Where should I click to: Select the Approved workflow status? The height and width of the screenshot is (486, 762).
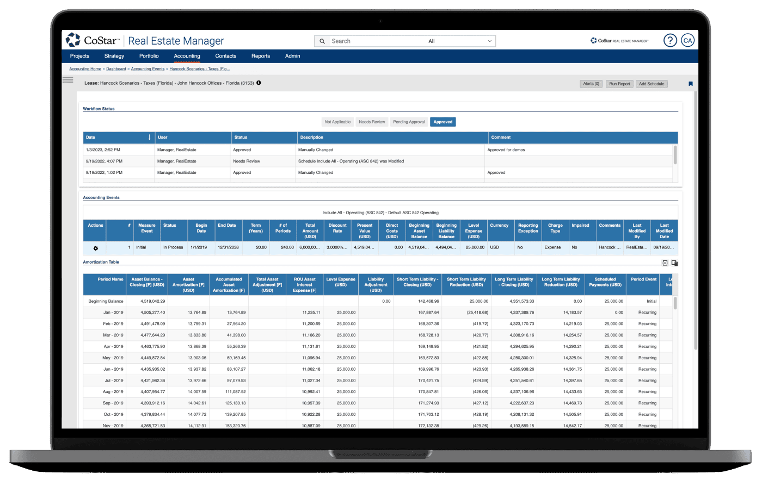443,122
